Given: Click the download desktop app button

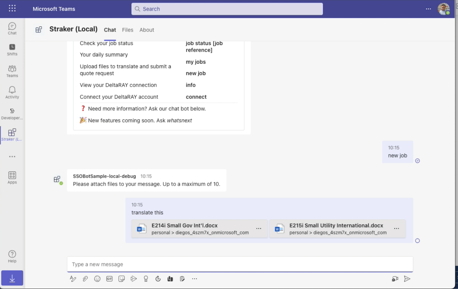Looking at the screenshot, I should click(12, 278).
